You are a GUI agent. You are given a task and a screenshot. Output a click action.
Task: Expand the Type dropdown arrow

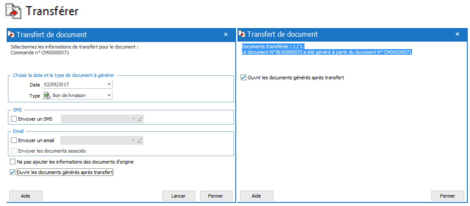click(x=108, y=95)
